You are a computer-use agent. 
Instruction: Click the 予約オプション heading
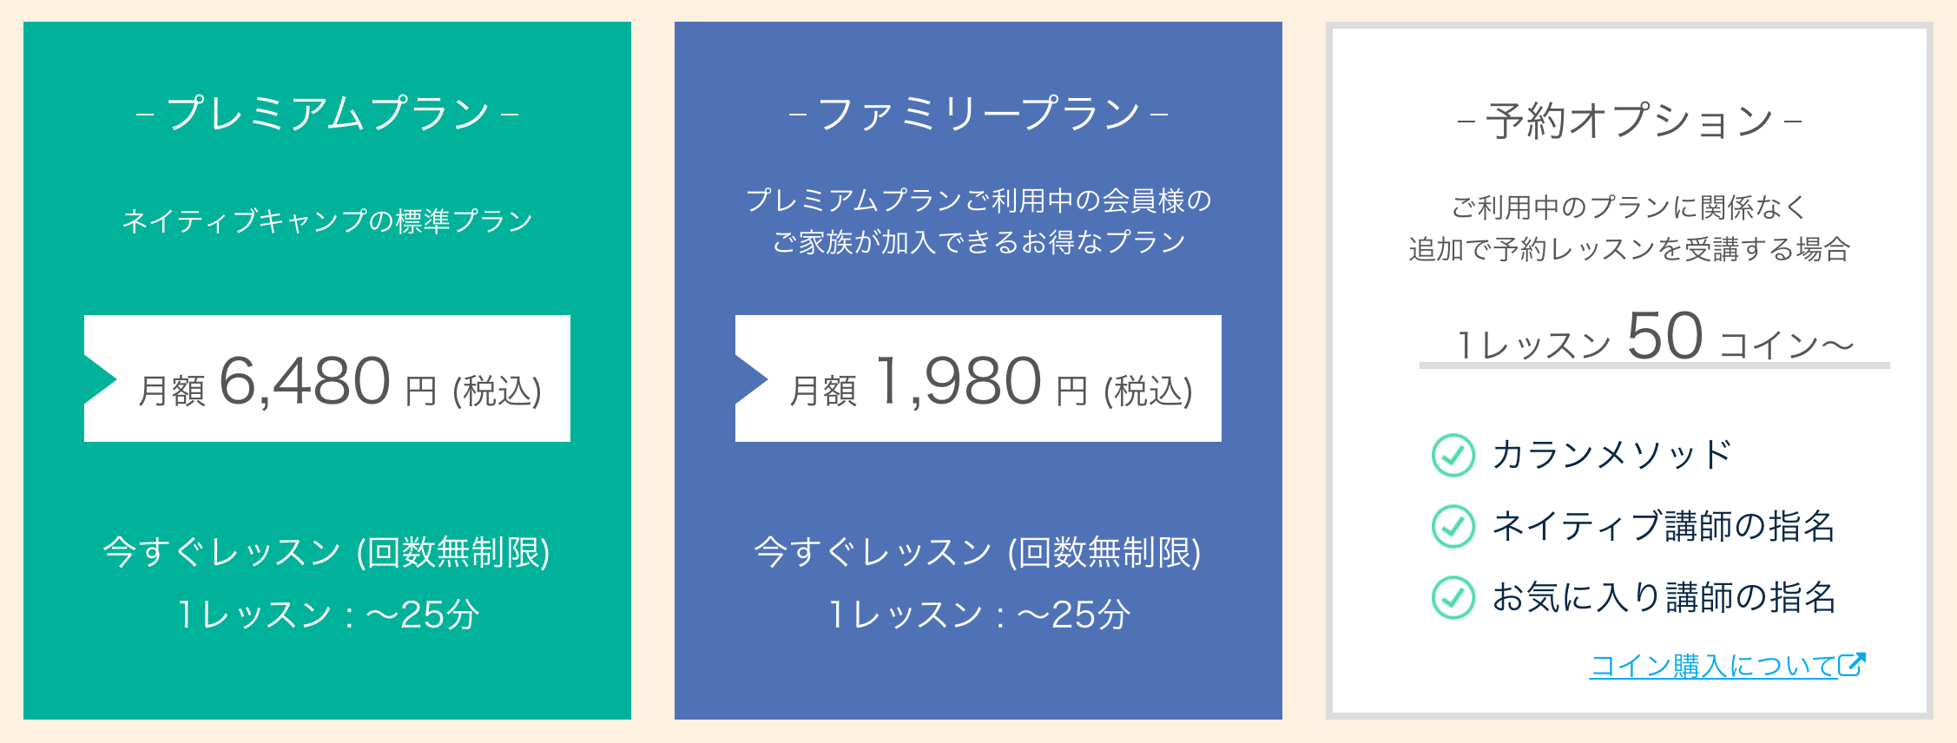click(x=1630, y=121)
